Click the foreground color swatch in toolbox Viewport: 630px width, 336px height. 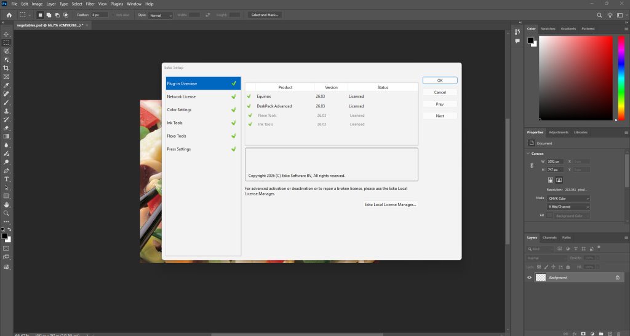click(4, 236)
